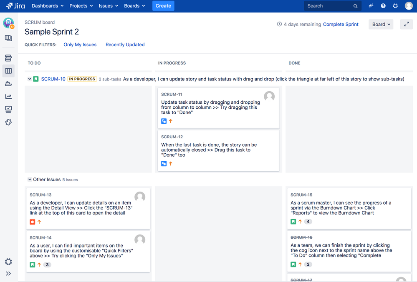Click the IN PROGRESS status lozenge
This screenshot has width=417, height=282.
point(82,79)
